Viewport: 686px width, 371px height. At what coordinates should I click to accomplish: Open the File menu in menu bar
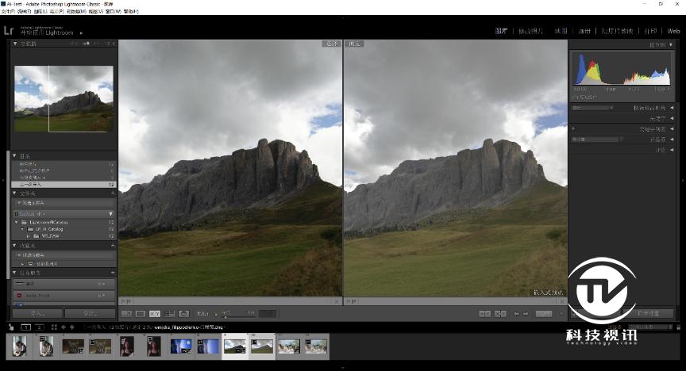(7, 11)
